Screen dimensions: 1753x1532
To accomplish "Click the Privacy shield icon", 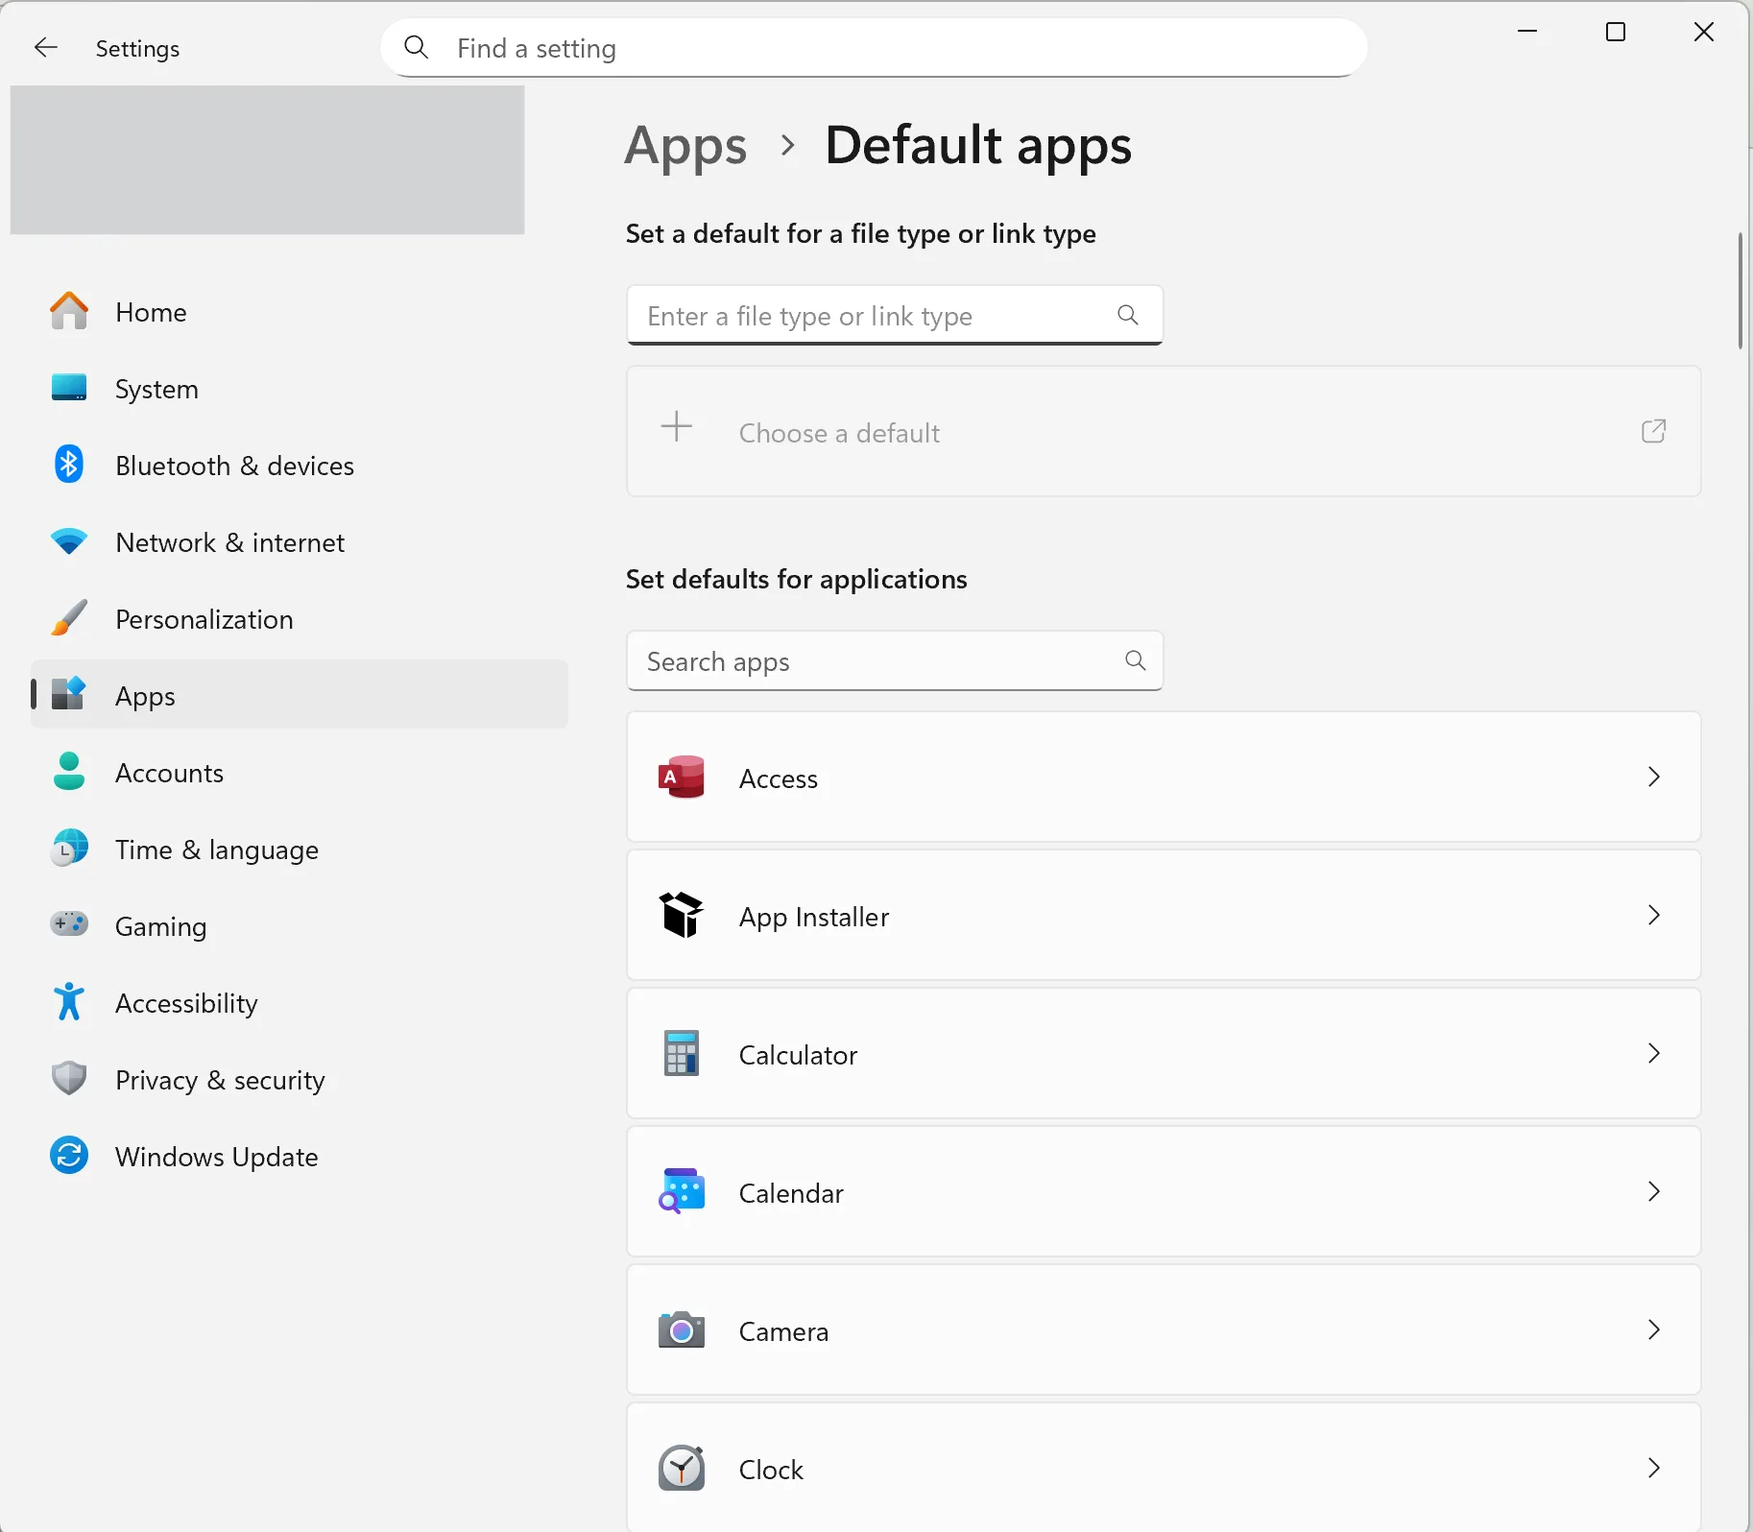I will click(69, 1079).
